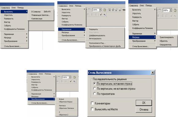Screen dimensions: 178x117
Task: Expand Вычислить submenu in Матрица-highlighted window
Action: 143,10
